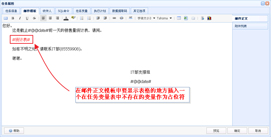Click the 预览 preview button
The width and height of the screenshot is (271, 137).
[216, 131]
